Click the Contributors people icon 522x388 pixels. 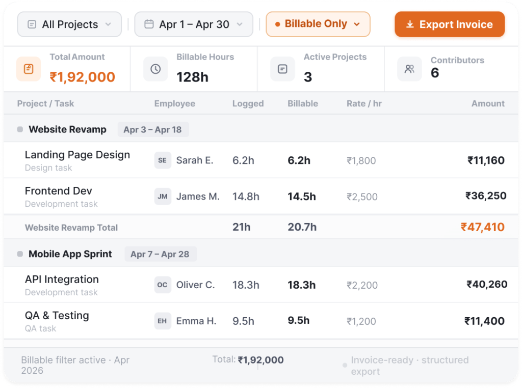pos(409,69)
